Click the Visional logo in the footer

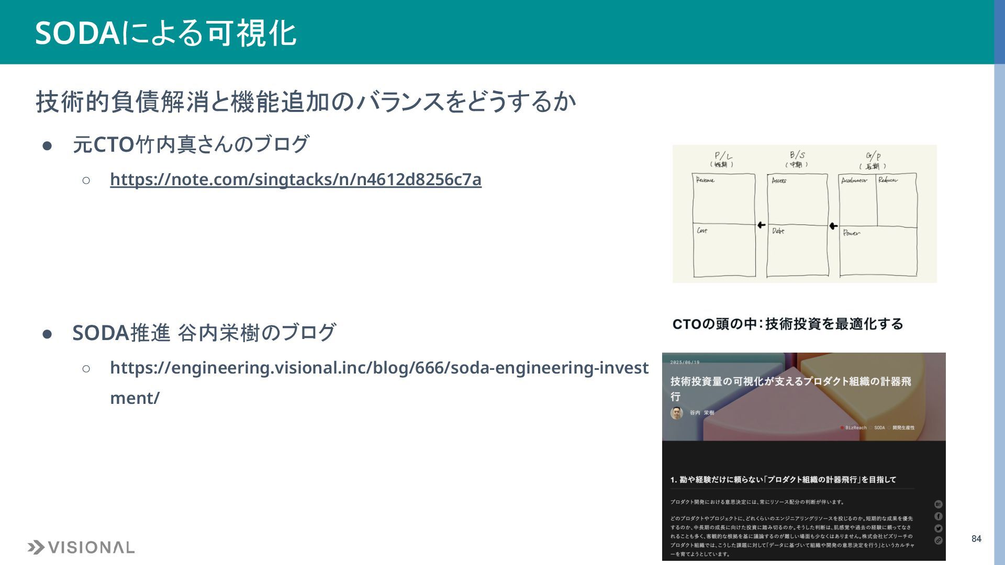[81, 547]
